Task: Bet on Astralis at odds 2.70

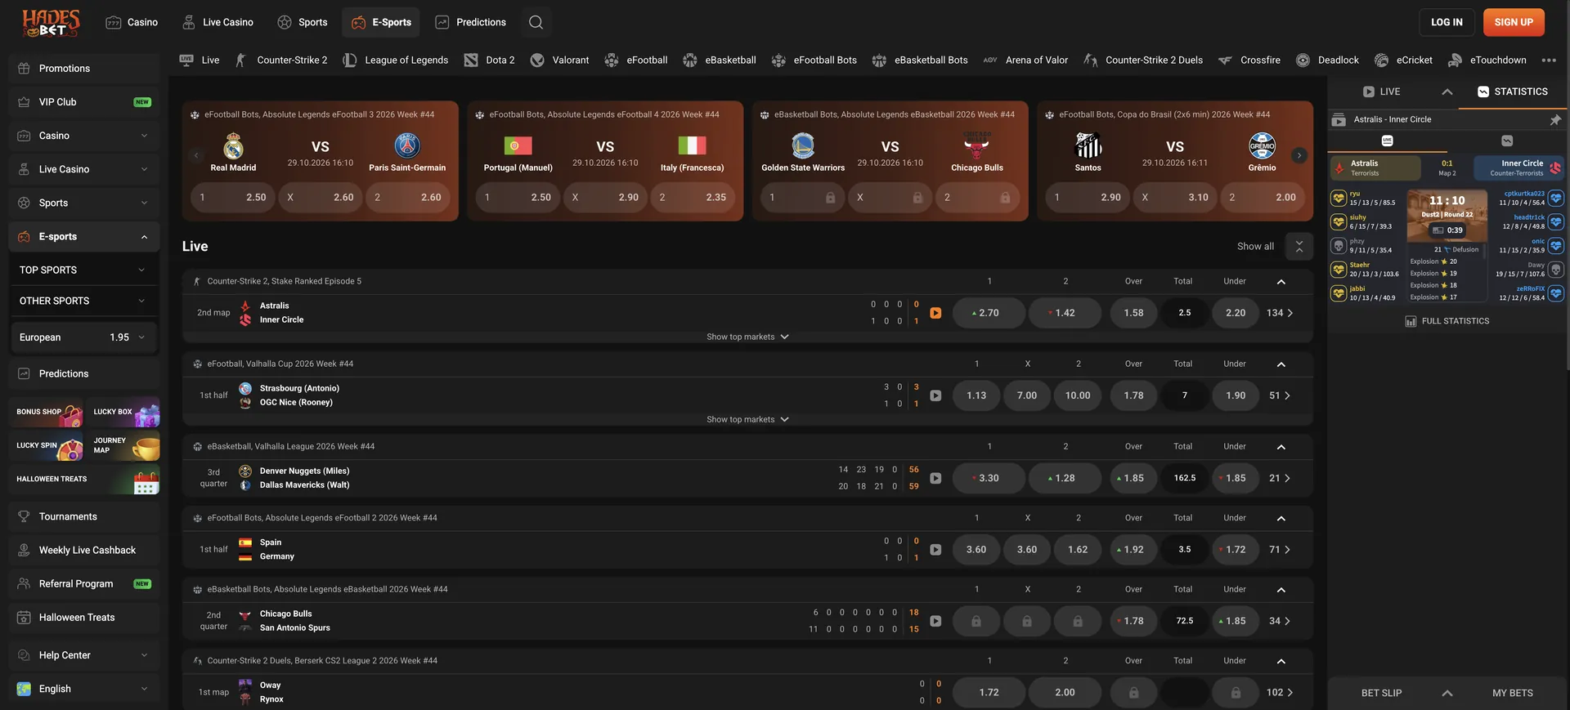Action: [x=989, y=313]
